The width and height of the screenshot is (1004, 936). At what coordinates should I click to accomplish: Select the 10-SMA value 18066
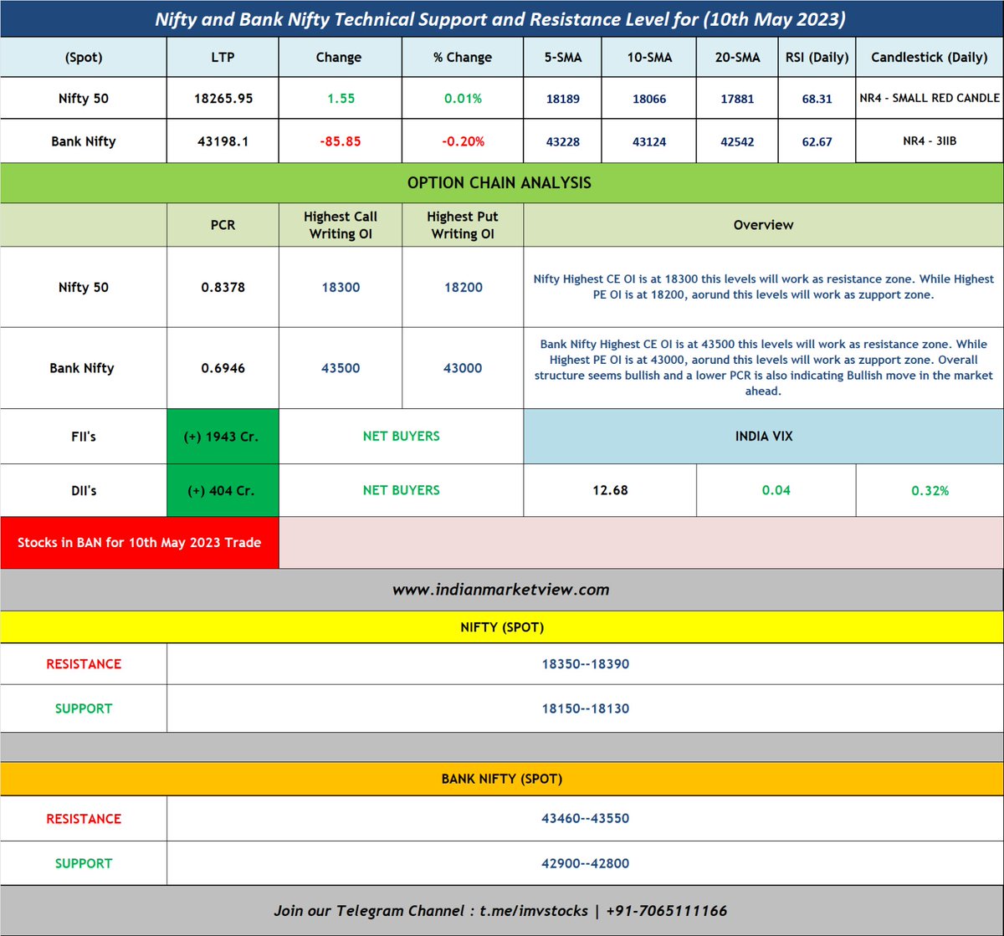pos(649,99)
